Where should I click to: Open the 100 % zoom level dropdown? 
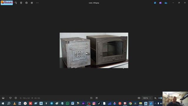coord(147,98)
